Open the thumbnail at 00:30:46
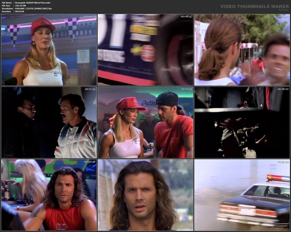Viewport: 291px width, 232px height. [49, 195]
